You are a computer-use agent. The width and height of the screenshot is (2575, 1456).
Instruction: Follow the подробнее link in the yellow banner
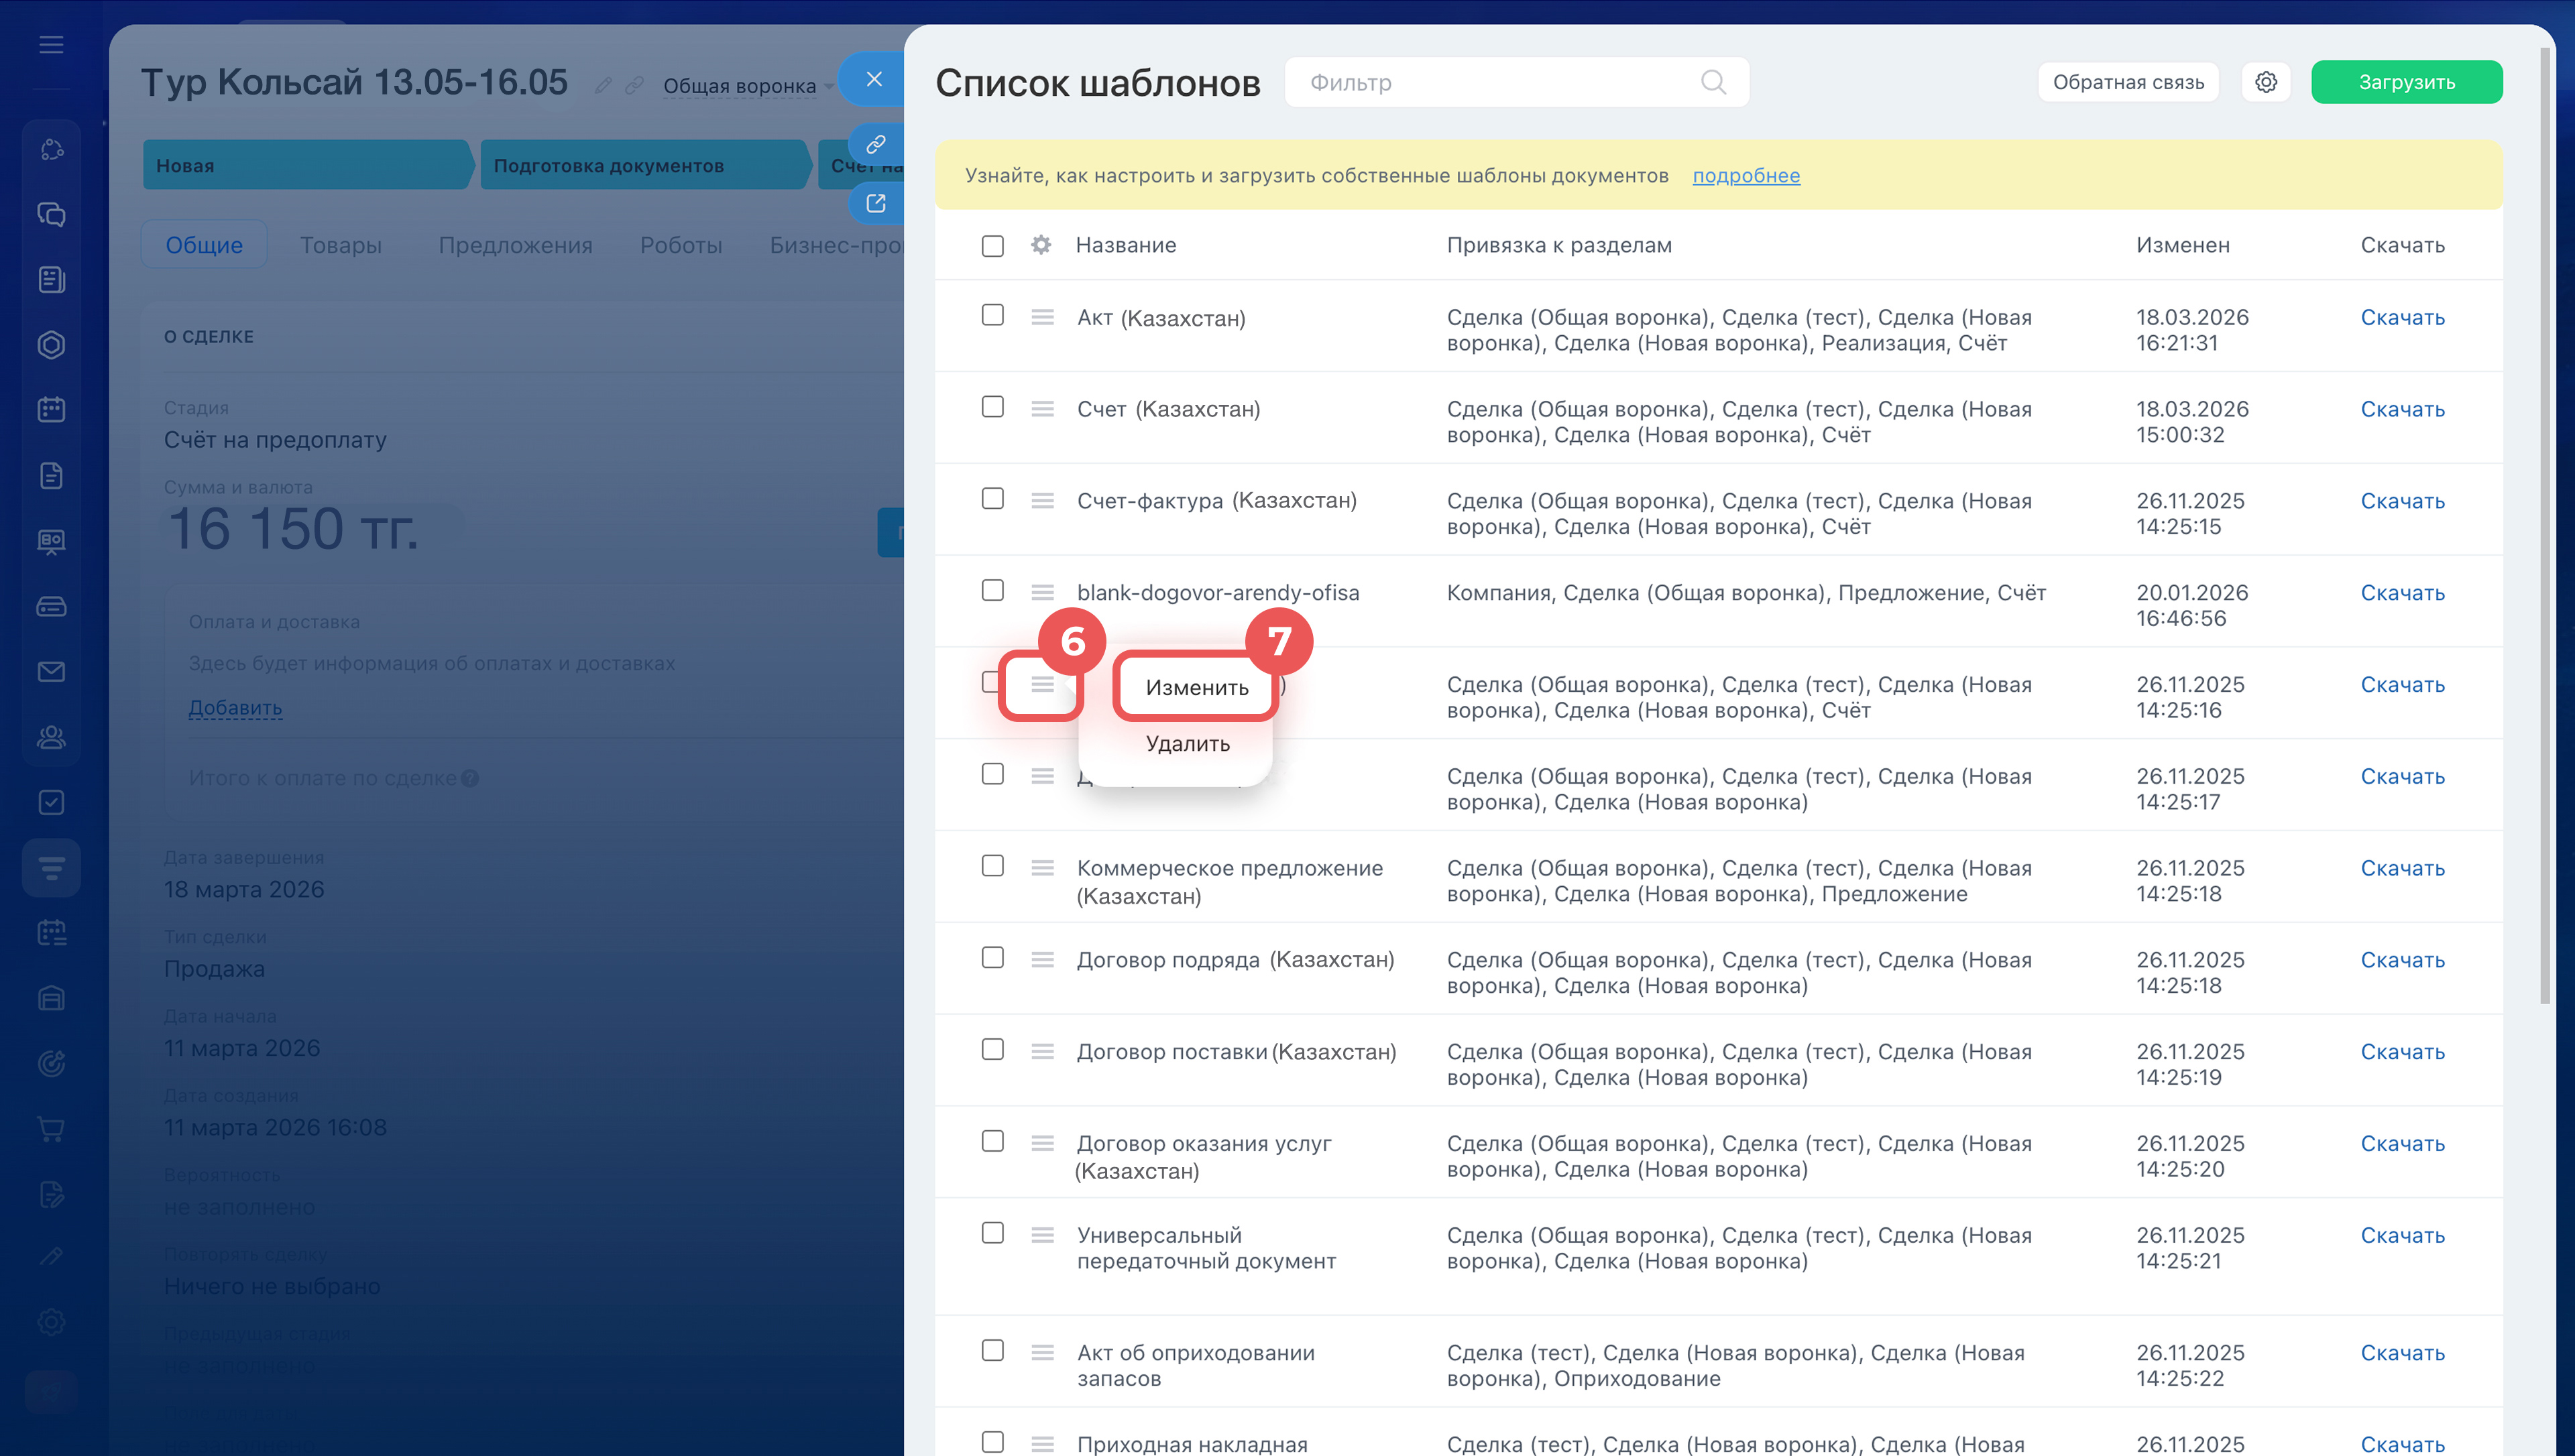(x=1745, y=176)
